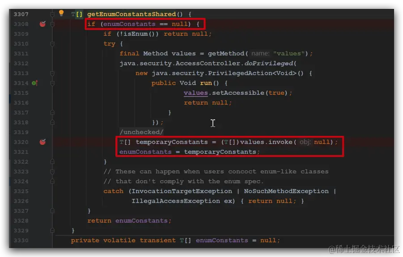Image resolution: width=403 pixels, height=257 pixels.
Task: Click InvocationTargetException in the catch clause
Action: [182, 191]
